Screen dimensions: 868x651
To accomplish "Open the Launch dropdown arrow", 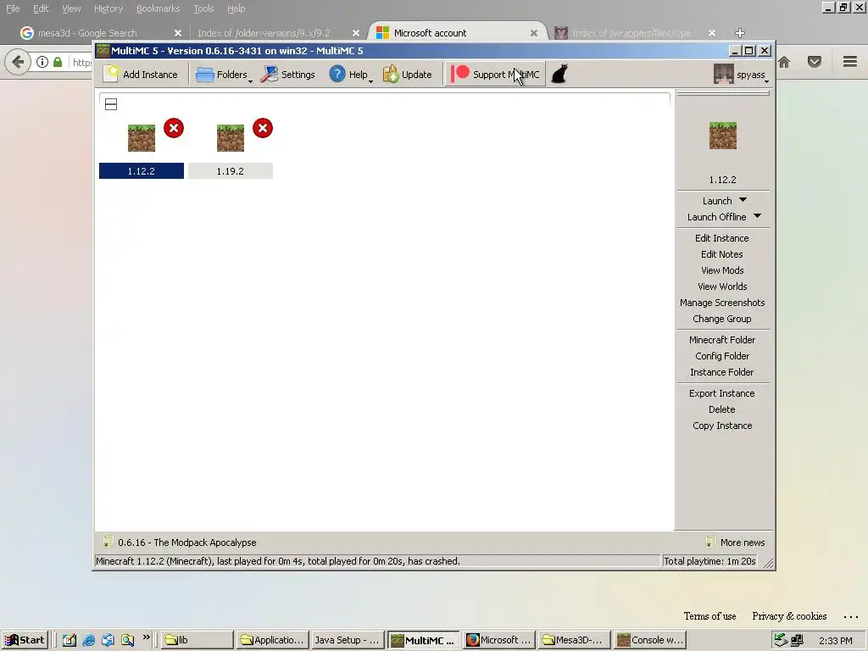I will (743, 200).
